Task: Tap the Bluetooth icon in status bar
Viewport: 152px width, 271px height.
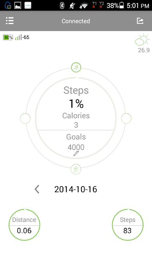Action: click(62, 6)
